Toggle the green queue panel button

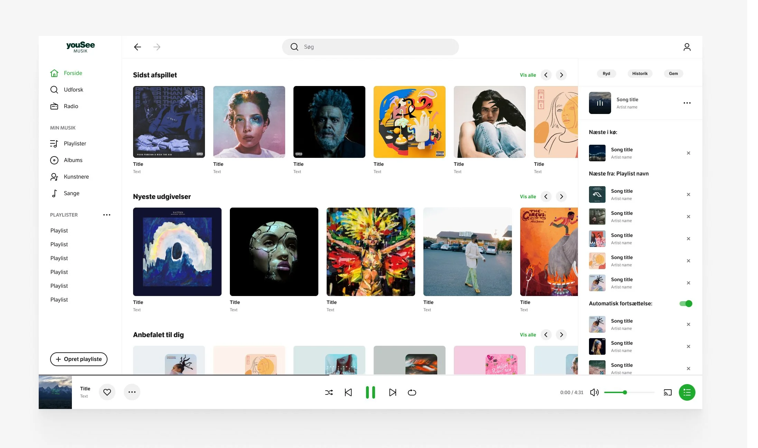pyautogui.click(x=687, y=392)
